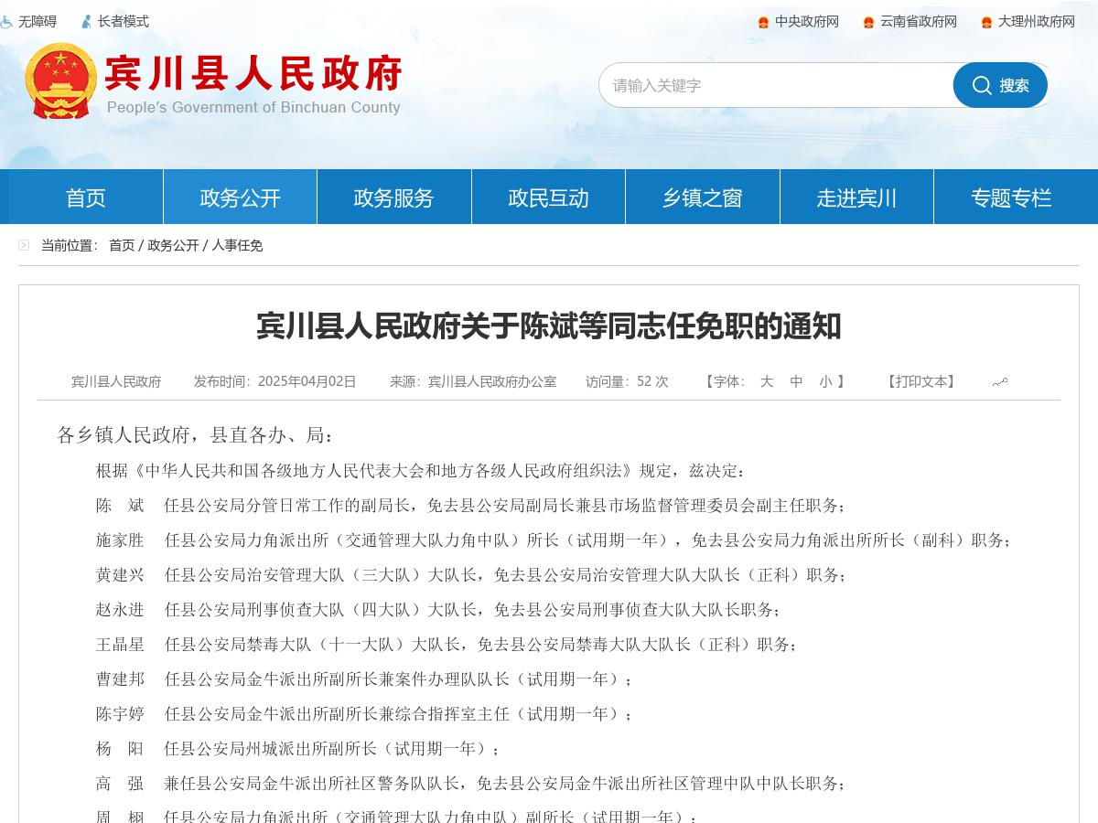Image resolution: width=1098 pixels, height=823 pixels.
Task: Click the magnifier icon in the search button
Action: pos(983,85)
